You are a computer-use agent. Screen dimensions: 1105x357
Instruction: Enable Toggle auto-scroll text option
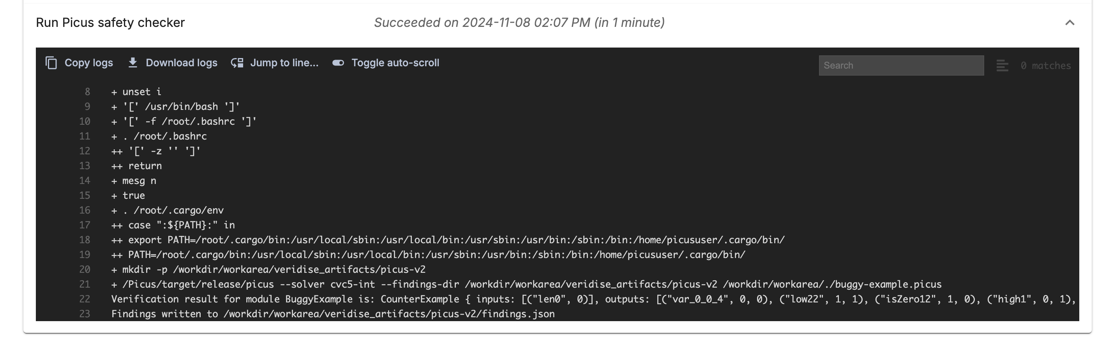395,63
